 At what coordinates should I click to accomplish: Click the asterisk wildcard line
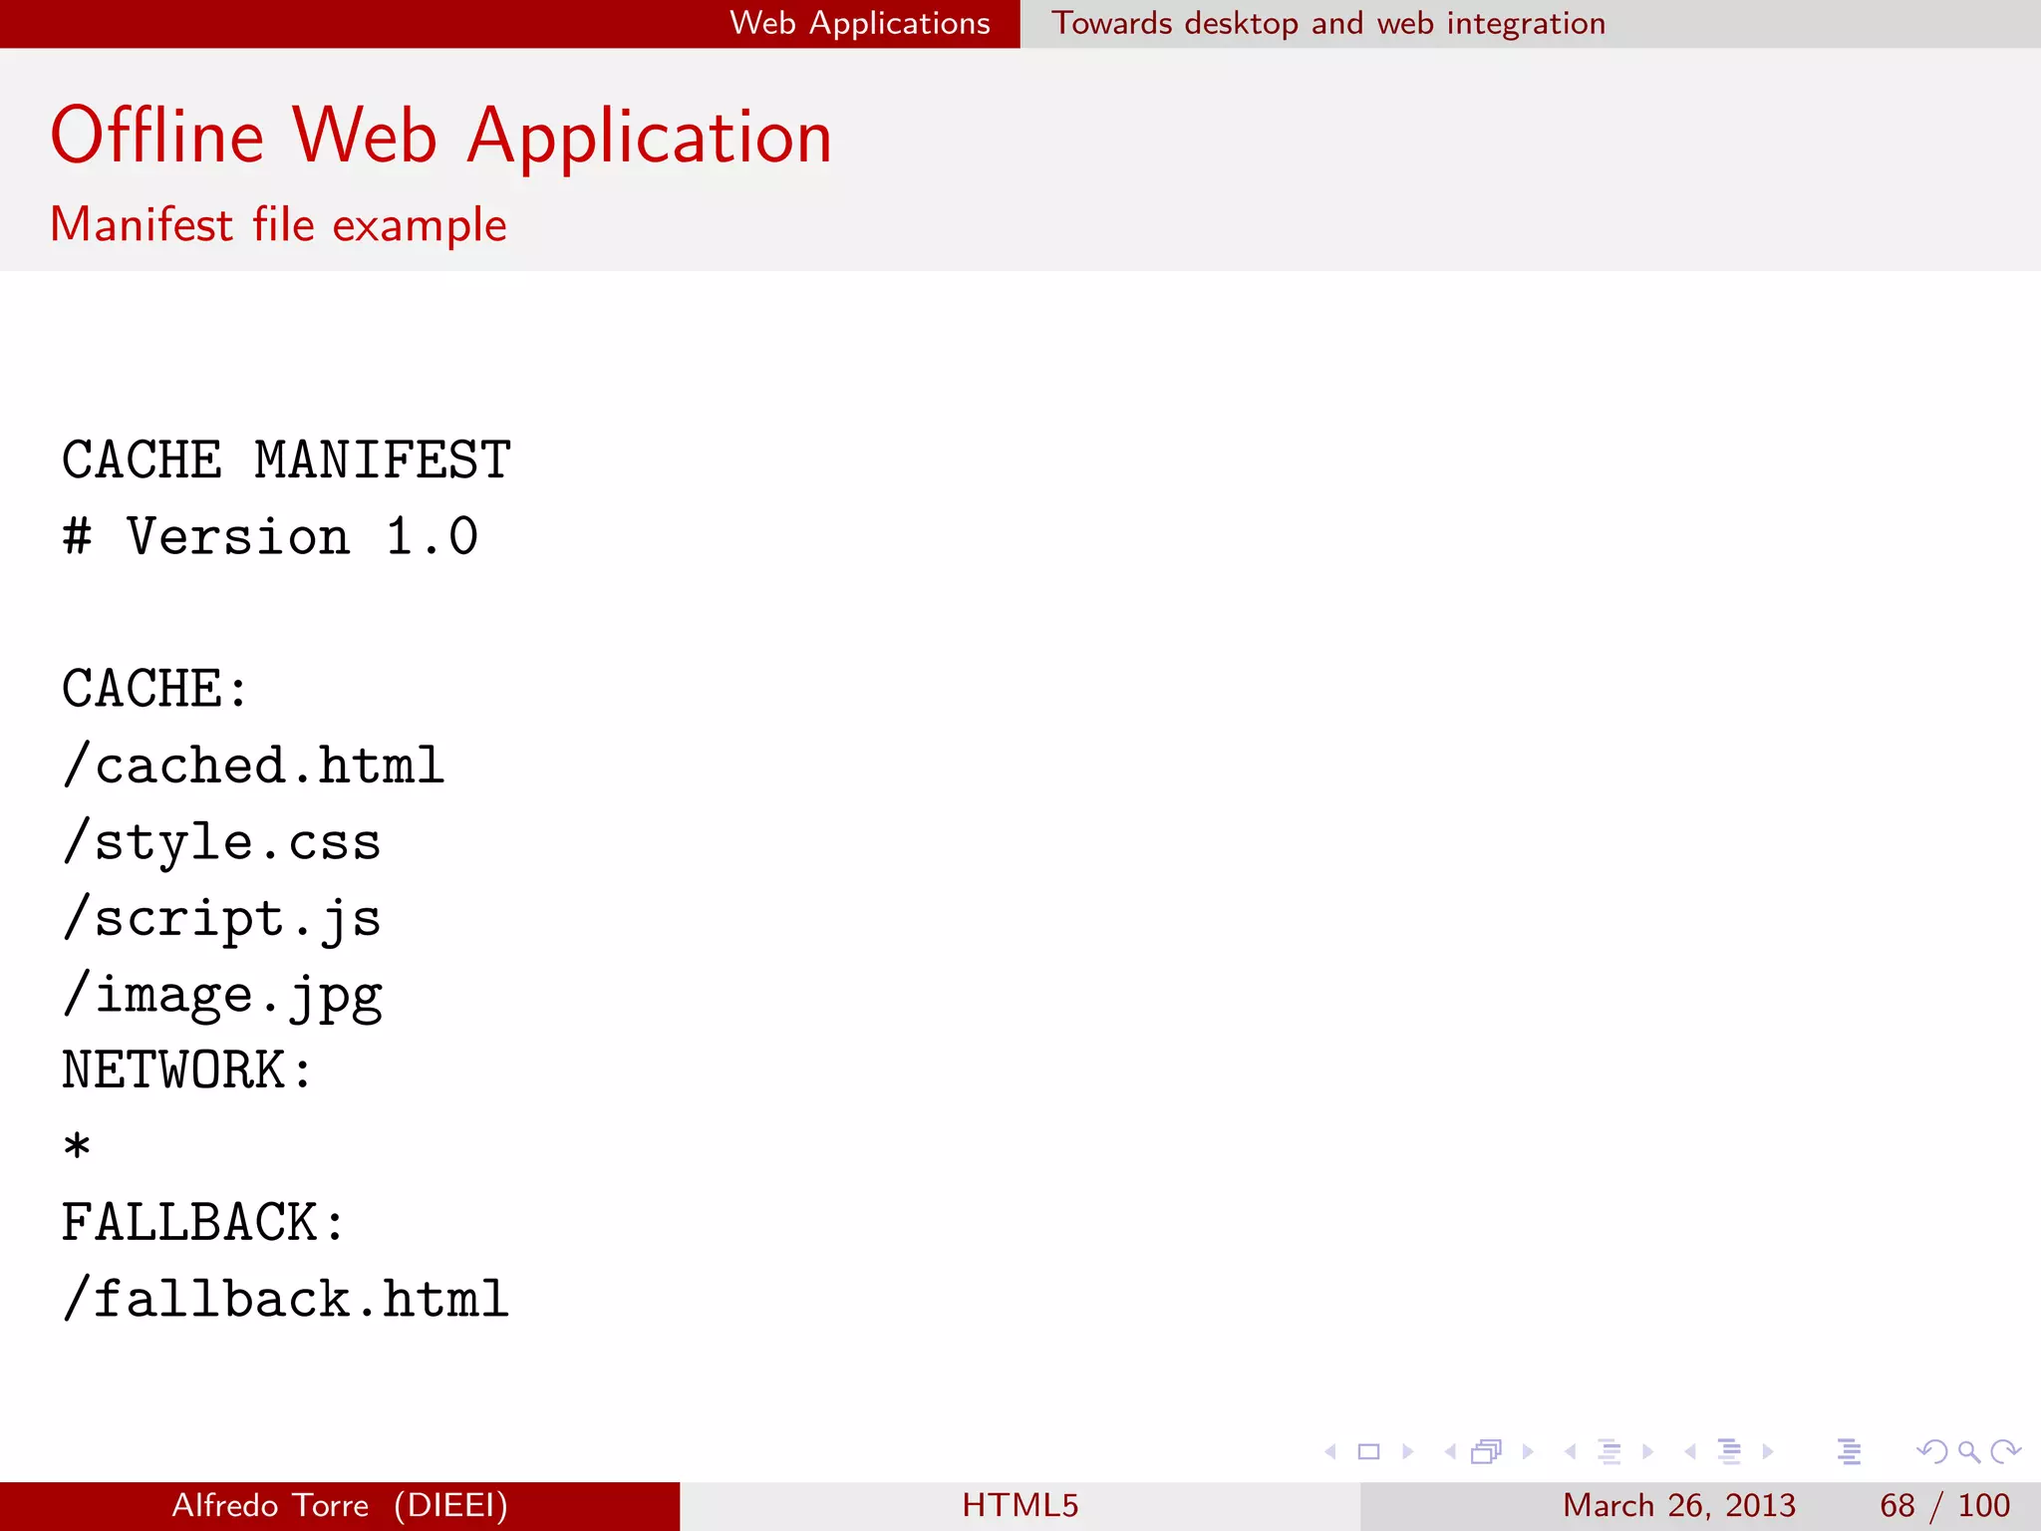(77, 1146)
